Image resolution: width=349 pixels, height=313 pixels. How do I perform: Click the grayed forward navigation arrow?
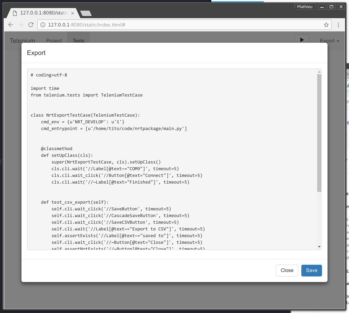(21, 25)
